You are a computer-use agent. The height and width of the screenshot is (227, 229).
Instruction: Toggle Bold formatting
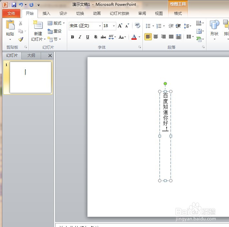72,37
